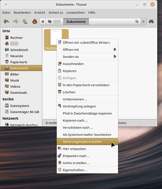Toggle path entry edit icon in location bar
The image size is (162, 189).
[x=137, y=22]
